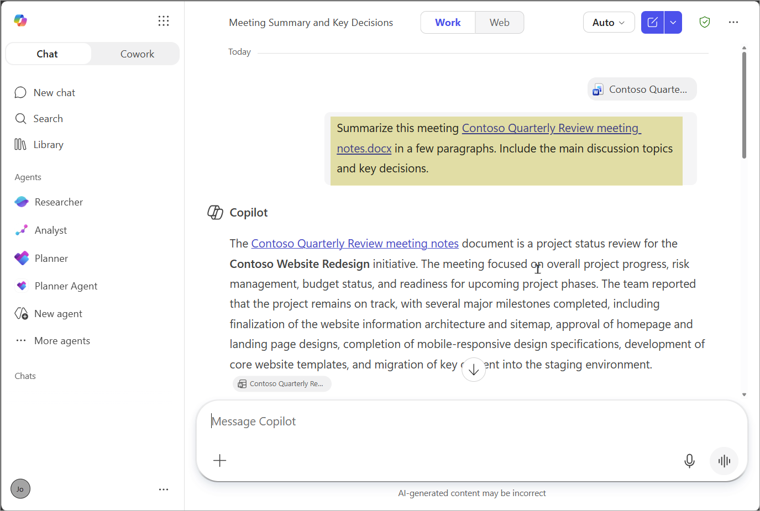
Task: Open the Analyst agent
Action: (x=41, y=230)
